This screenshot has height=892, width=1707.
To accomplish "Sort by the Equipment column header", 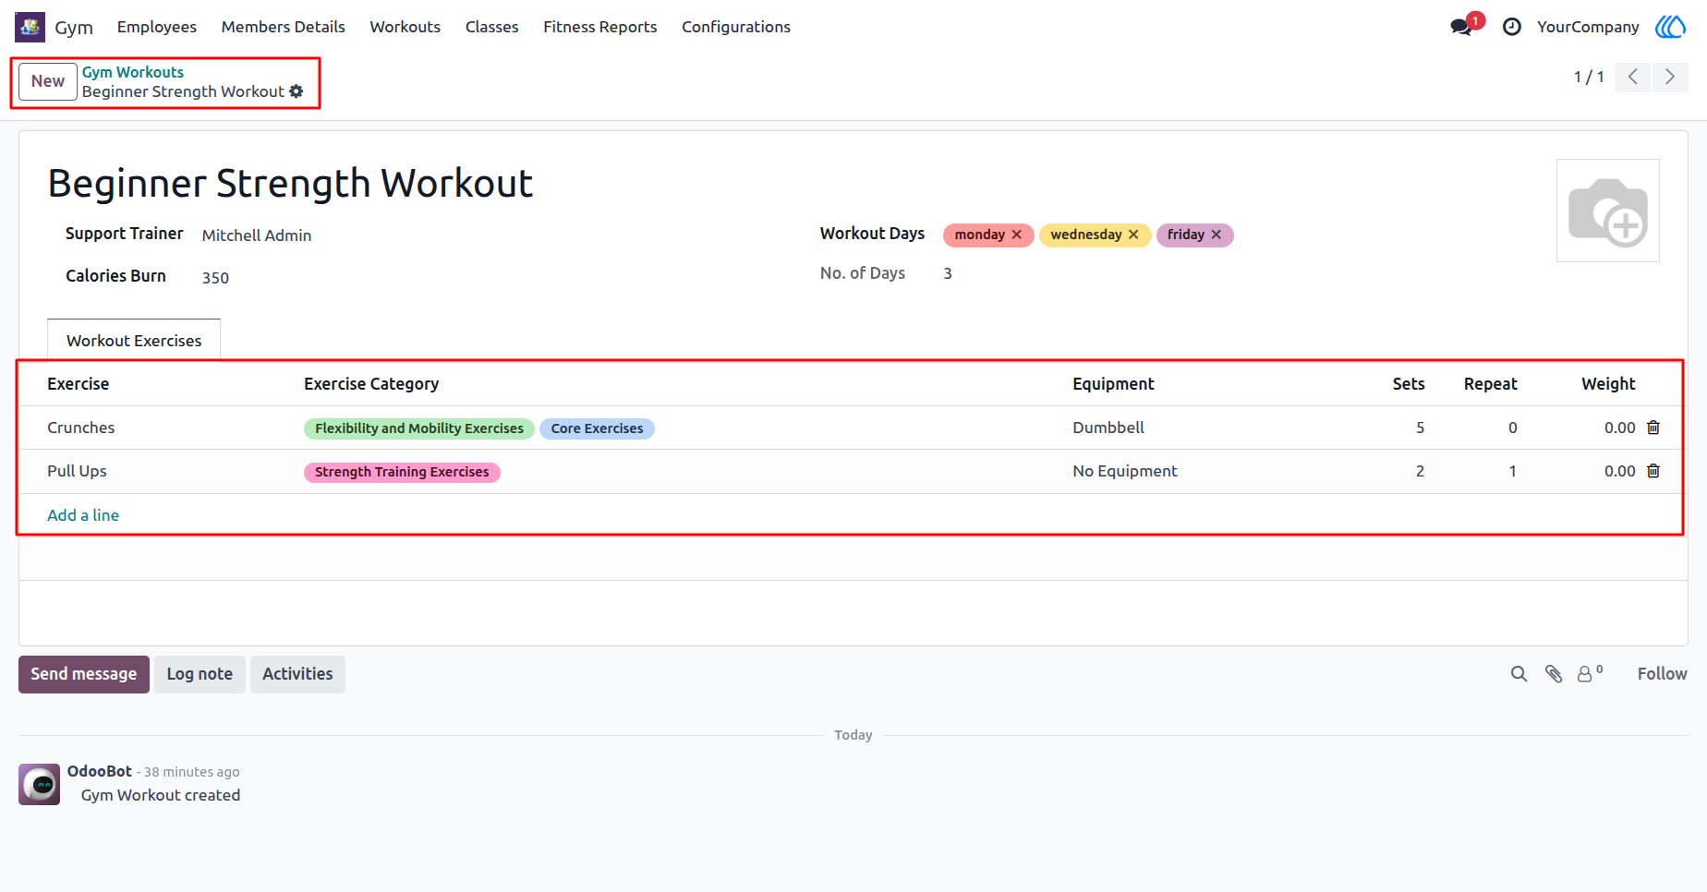I will pos(1113,384).
